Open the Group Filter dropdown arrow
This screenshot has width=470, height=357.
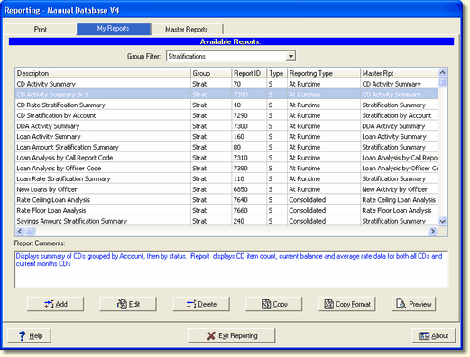(290, 56)
